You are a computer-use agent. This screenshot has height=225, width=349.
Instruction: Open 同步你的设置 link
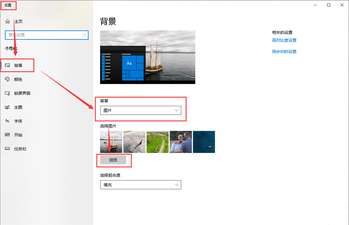click(x=284, y=51)
